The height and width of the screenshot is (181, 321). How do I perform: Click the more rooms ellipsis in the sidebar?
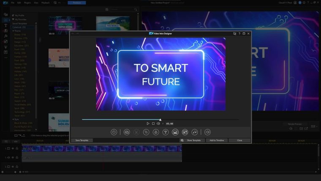(x=6, y=58)
